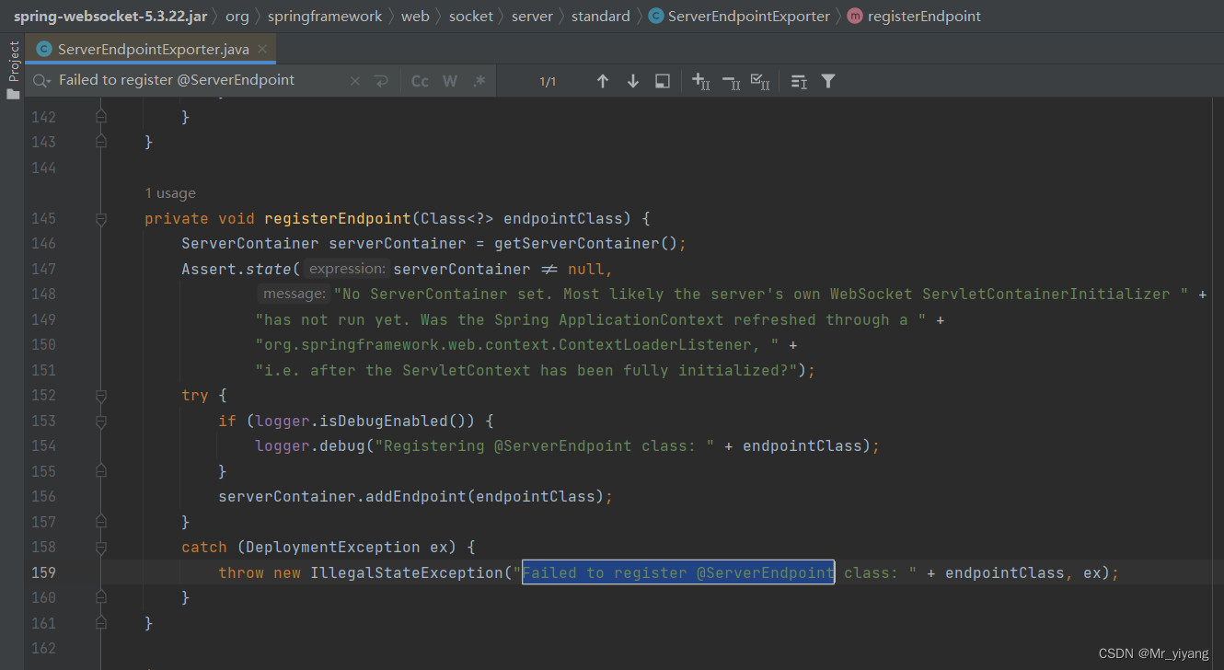Select all search occurrences
Viewport: 1224px width, 670px height.
click(760, 81)
